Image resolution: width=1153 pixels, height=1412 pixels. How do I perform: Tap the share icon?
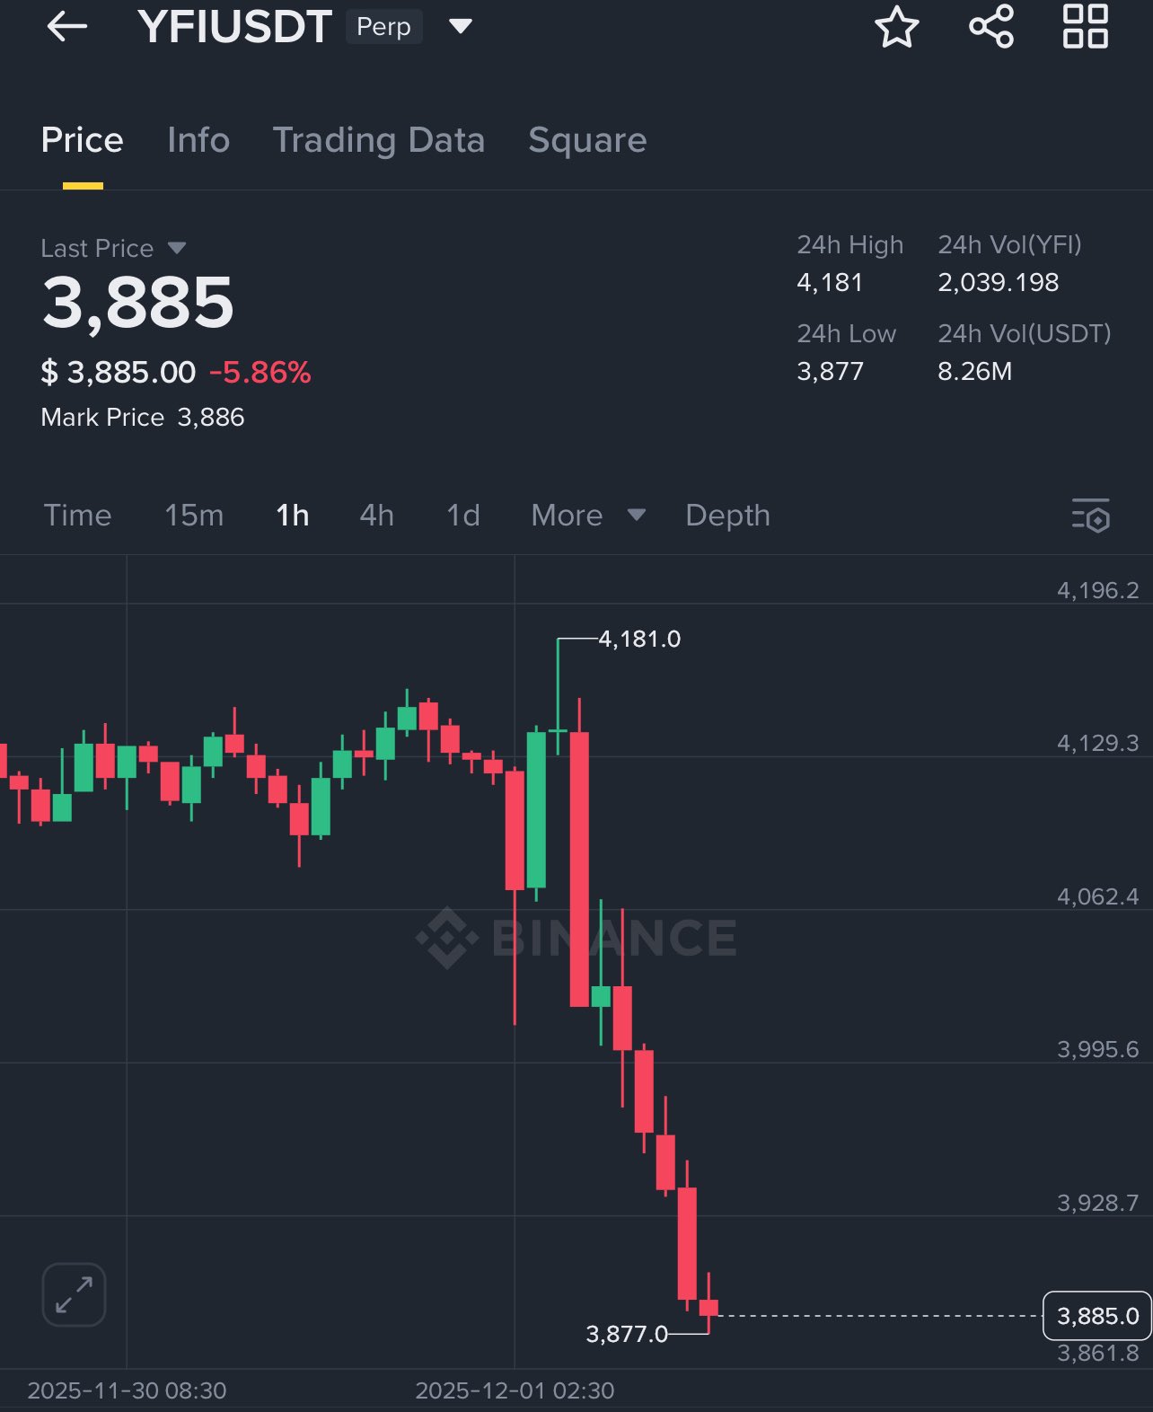(991, 27)
